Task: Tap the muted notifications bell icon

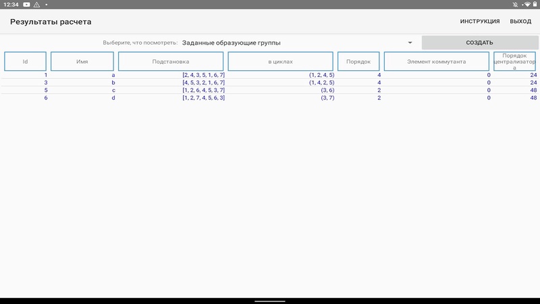Action: tap(514, 5)
